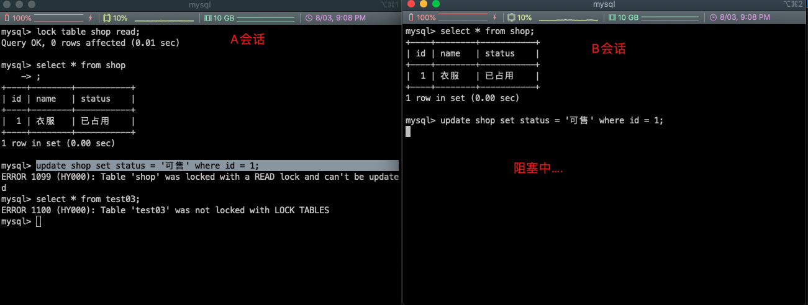Viewport: 808px width, 305px height.
Task: Click the memory icon beside 10 GB, left pane
Action: tap(207, 18)
